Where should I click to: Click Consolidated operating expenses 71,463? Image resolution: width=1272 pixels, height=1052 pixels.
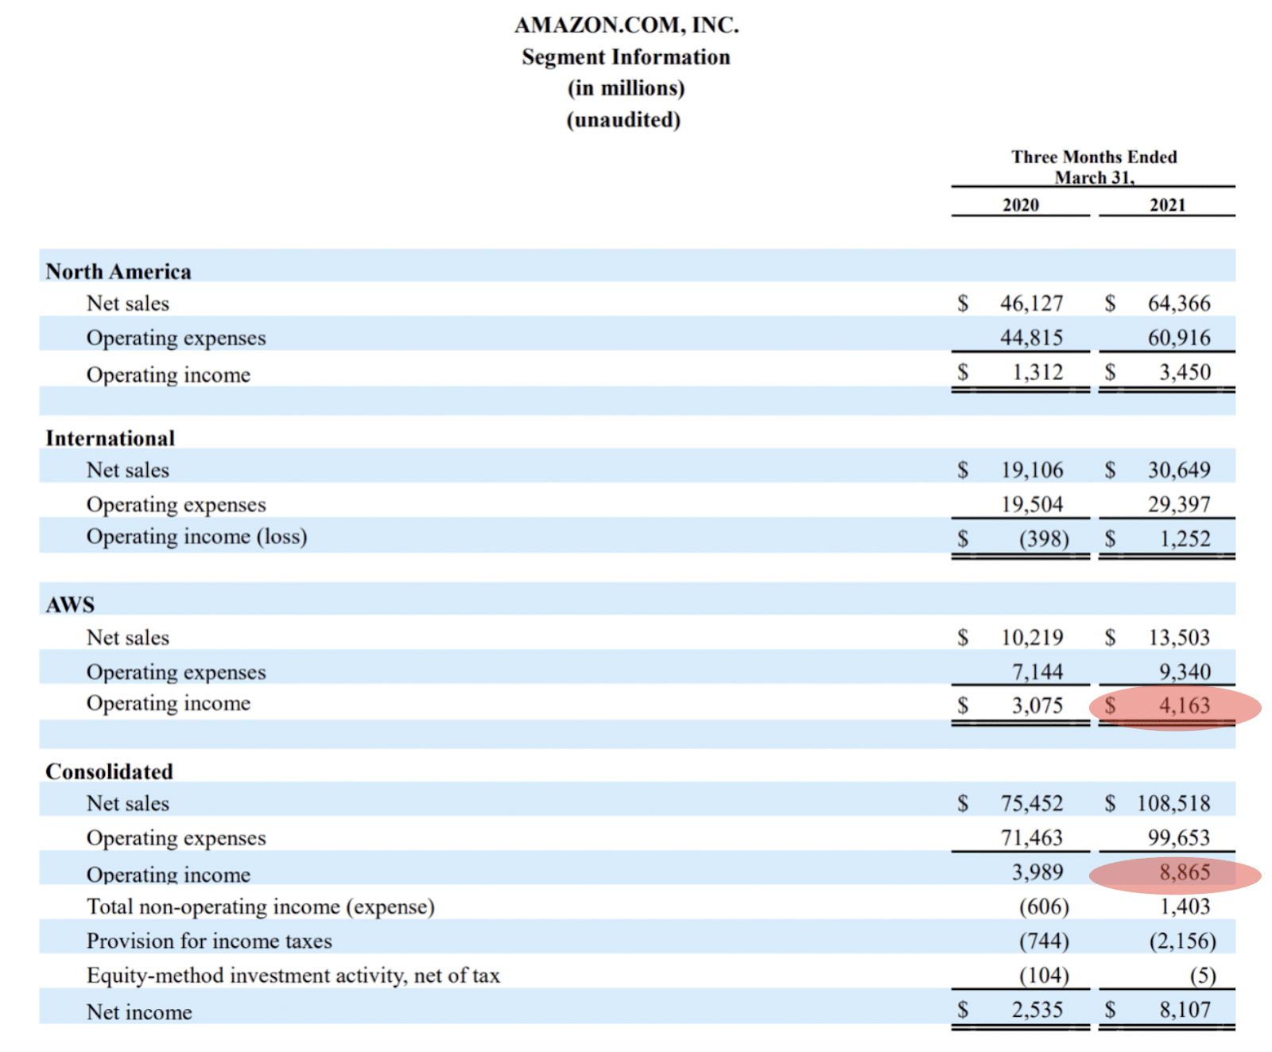pos(1032,838)
